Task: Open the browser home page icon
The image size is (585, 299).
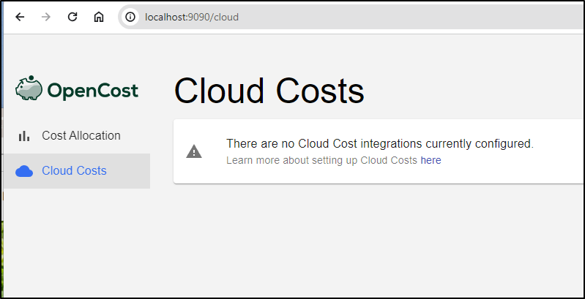Action: coord(99,17)
